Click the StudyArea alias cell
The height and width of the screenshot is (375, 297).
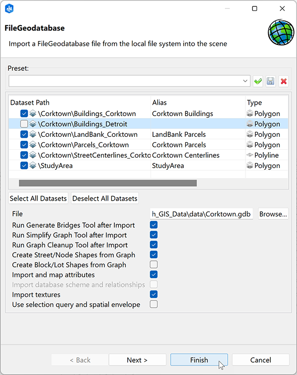point(168,166)
